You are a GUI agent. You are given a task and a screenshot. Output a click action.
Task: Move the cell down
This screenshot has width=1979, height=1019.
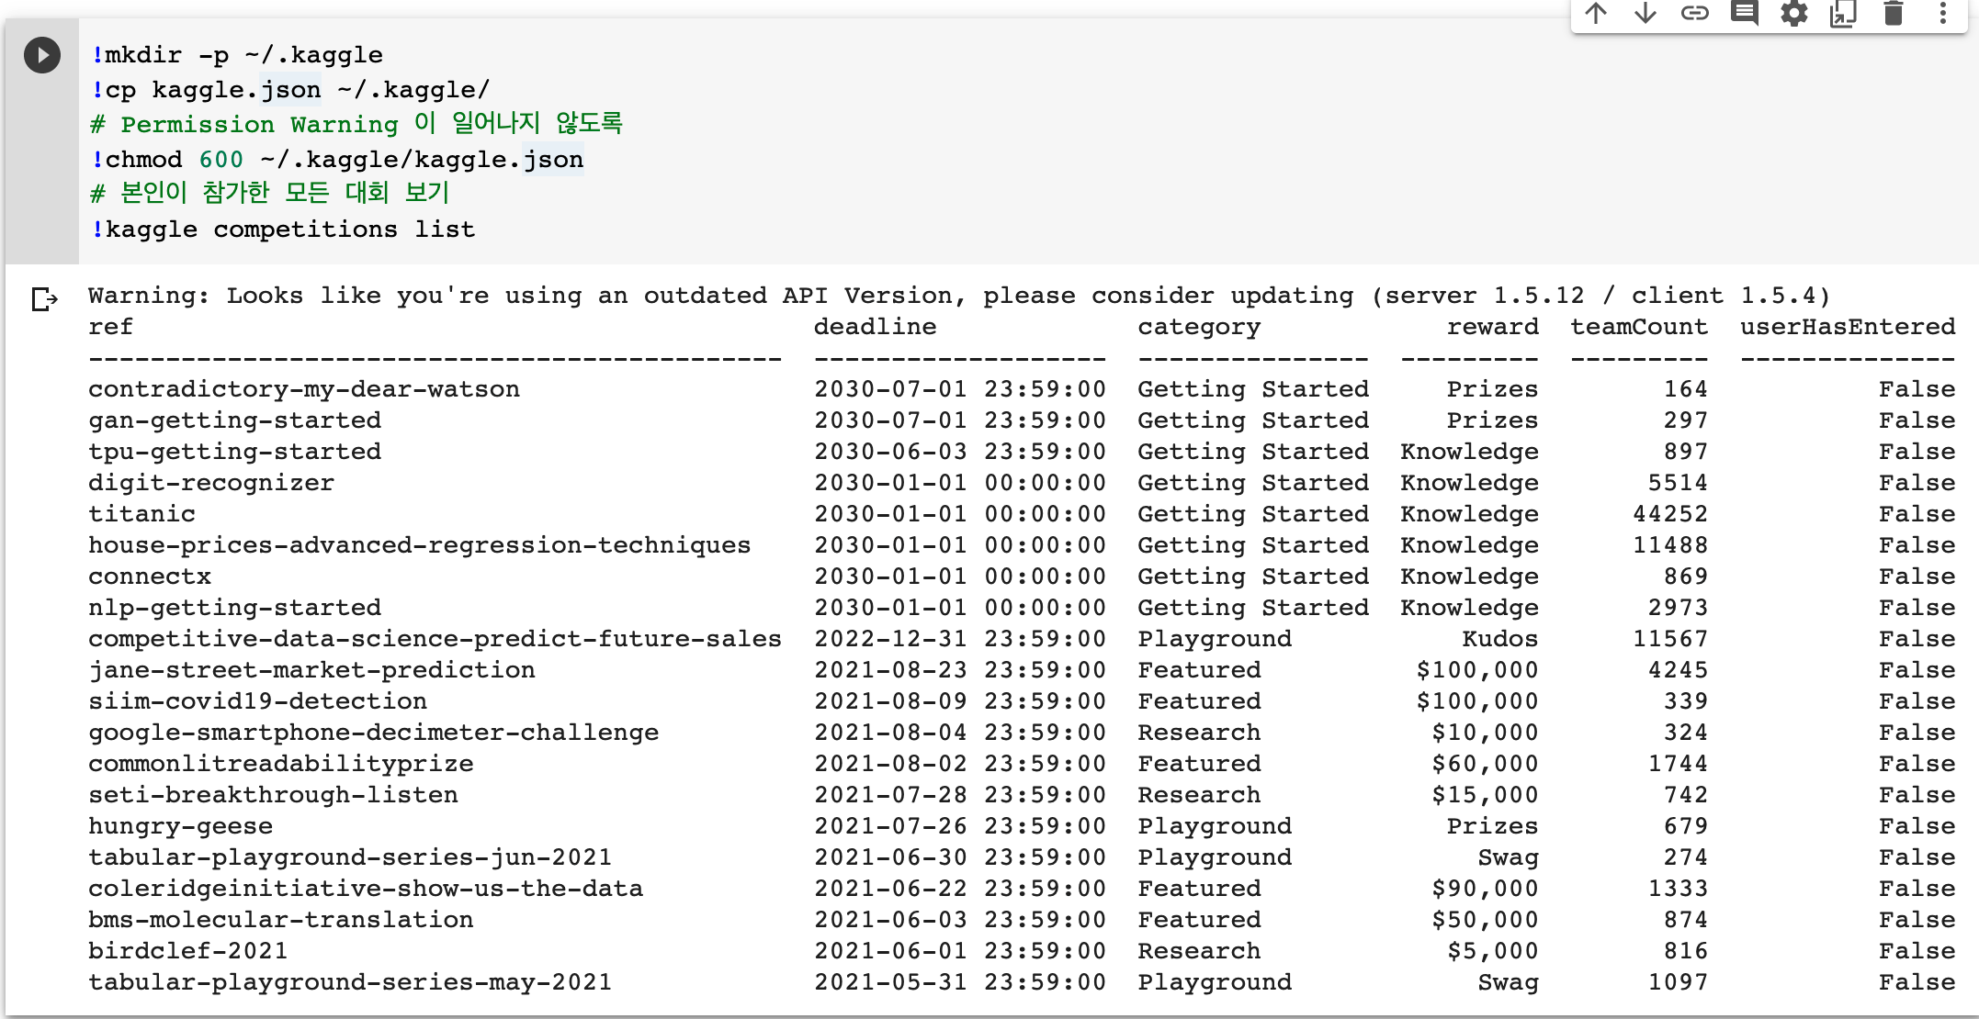click(x=1645, y=13)
